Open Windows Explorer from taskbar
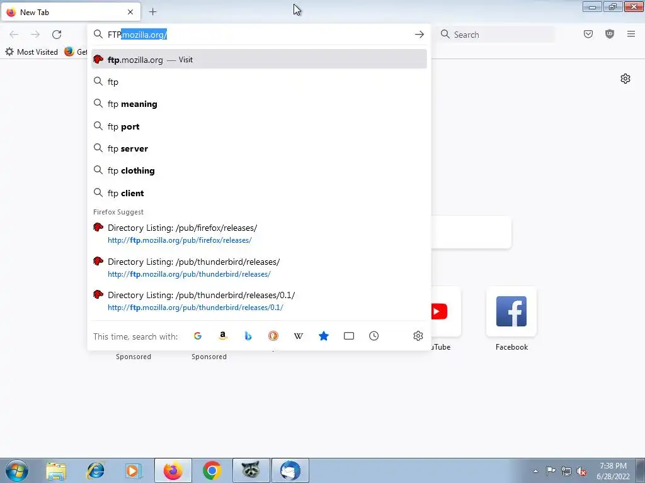This screenshot has height=483, width=645. tap(56, 470)
